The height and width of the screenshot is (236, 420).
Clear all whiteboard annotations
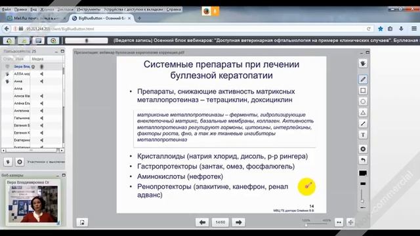click(x=363, y=149)
